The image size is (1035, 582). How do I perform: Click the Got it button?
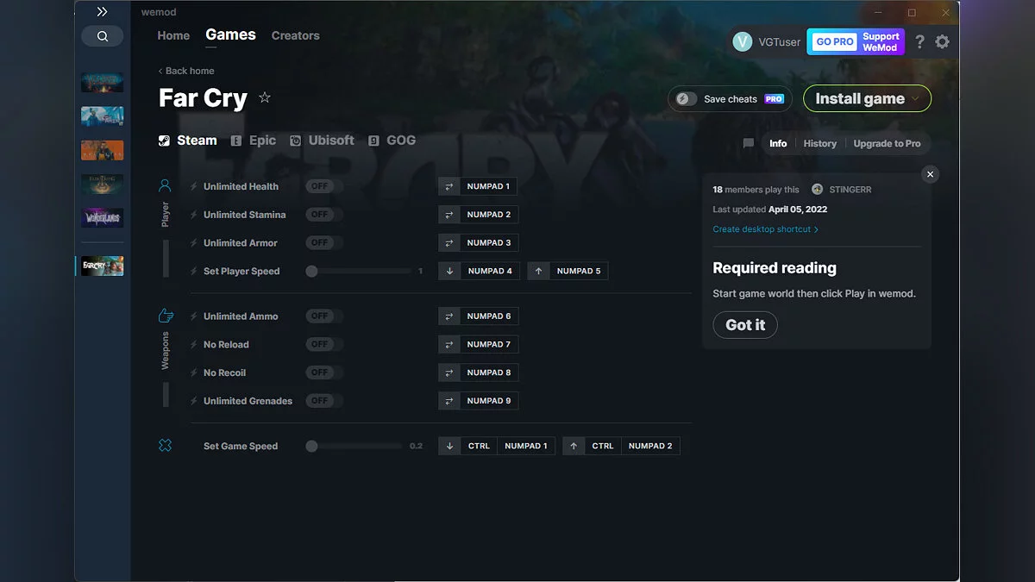point(745,325)
